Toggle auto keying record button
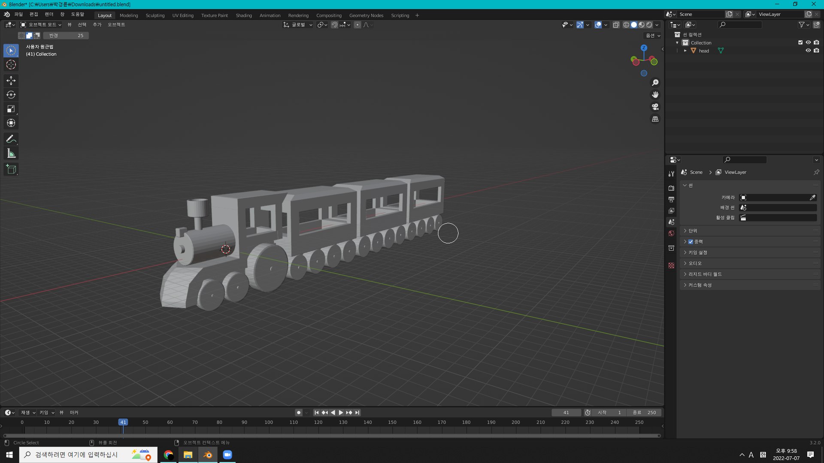Image resolution: width=824 pixels, height=463 pixels. [299, 412]
